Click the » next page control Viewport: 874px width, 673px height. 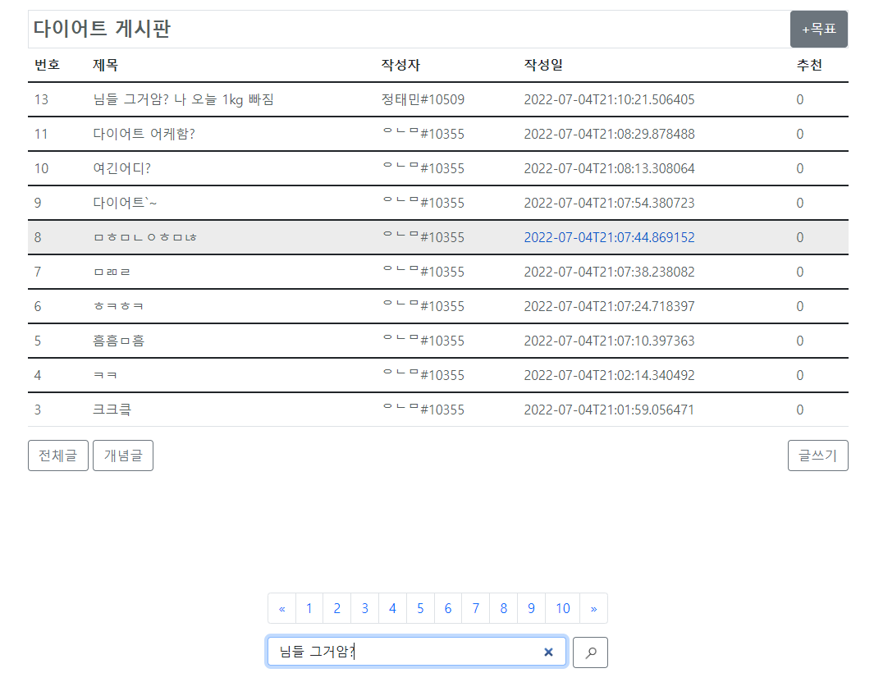[x=593, y=608]
